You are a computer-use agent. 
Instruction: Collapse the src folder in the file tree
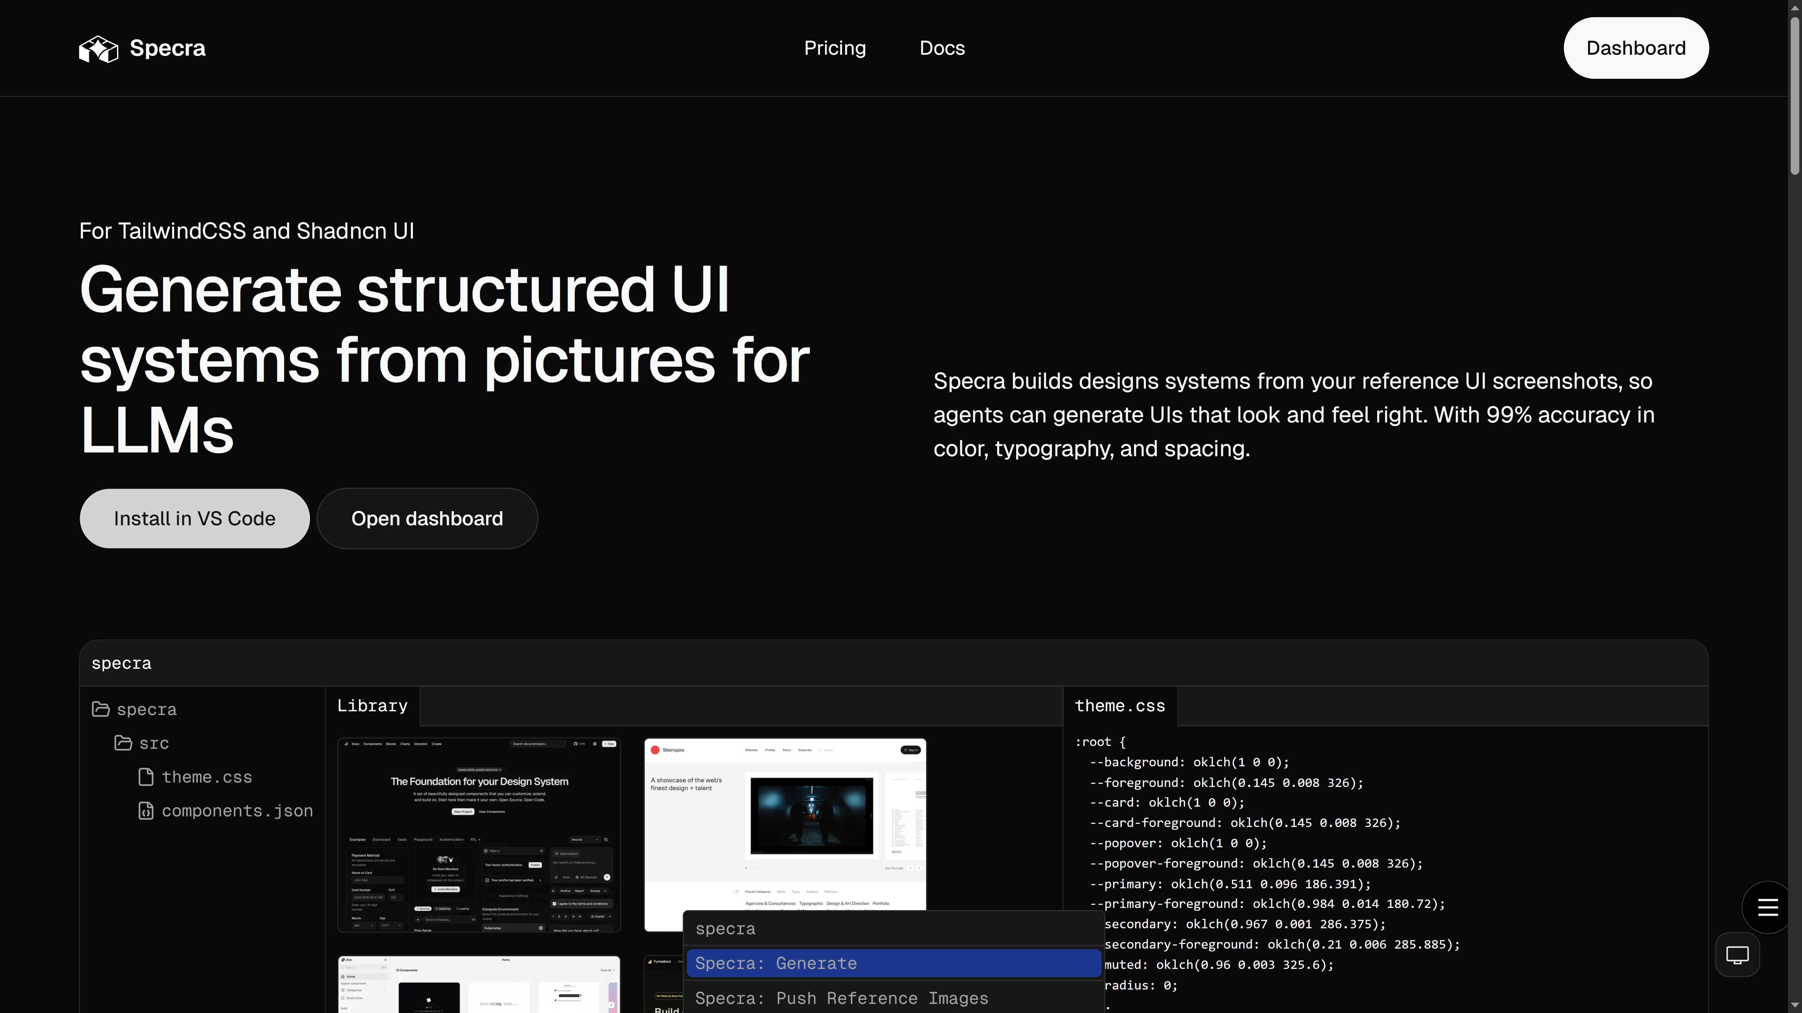point(153,743)
